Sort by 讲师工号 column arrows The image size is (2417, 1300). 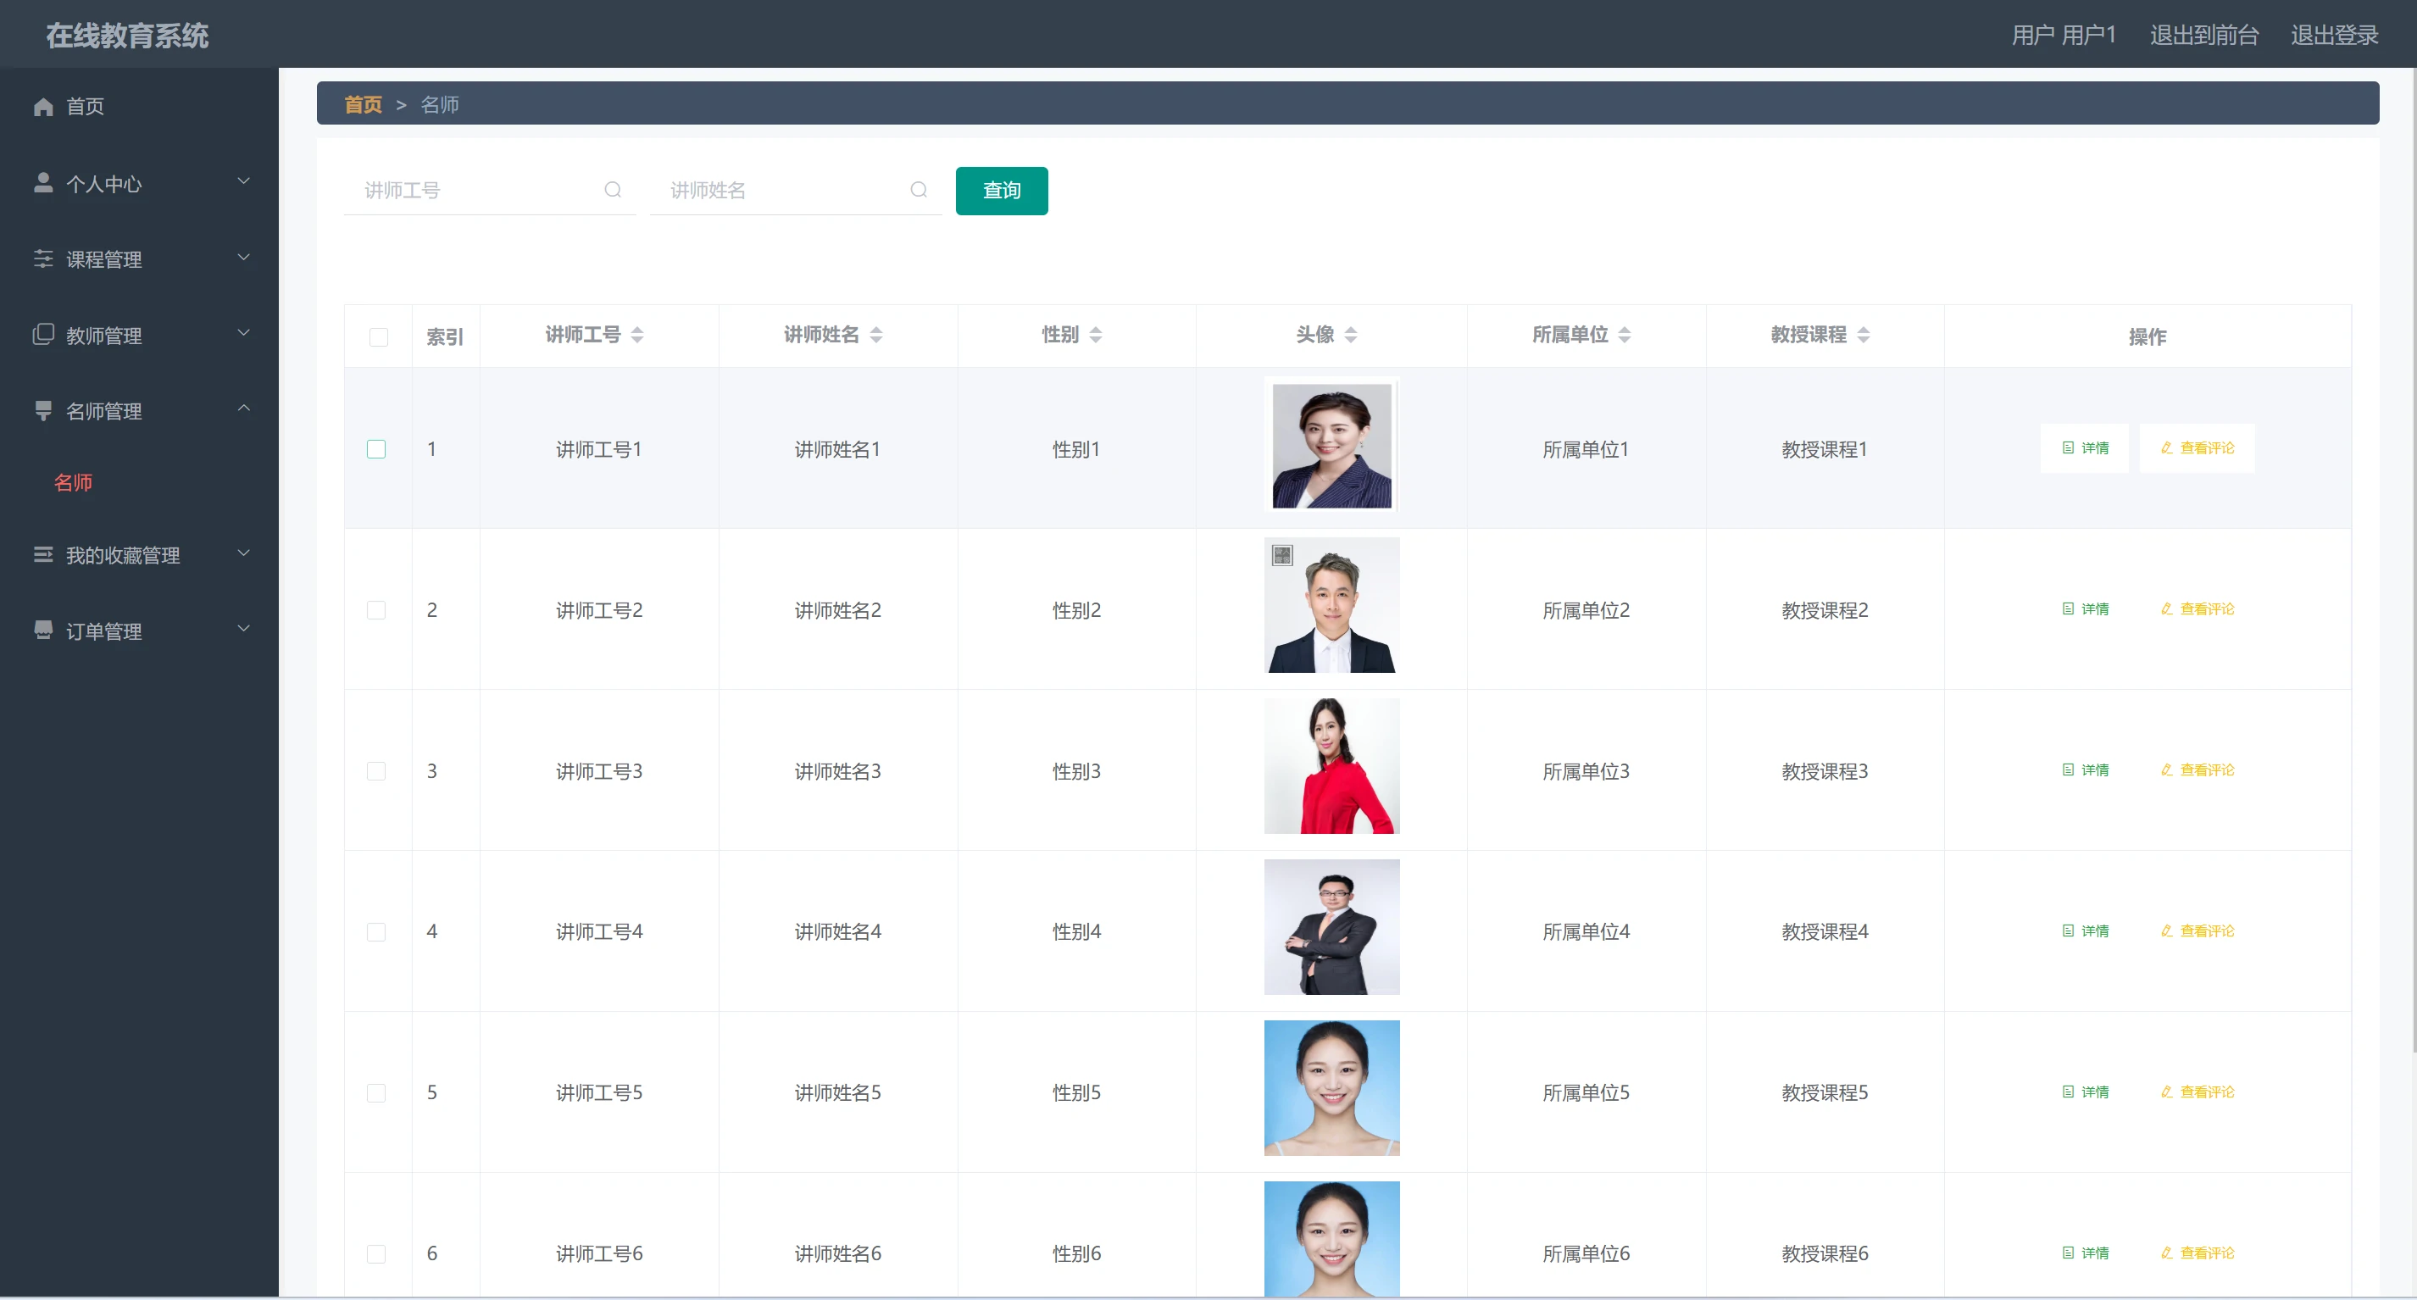637,335
